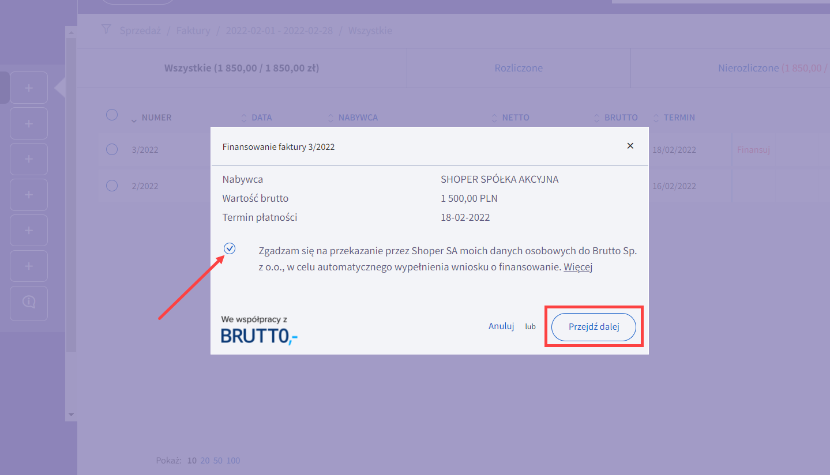Viewport: 830px width, 475px height.
Task: Select the row checkbox for invoice 2/2022
Action: coord(112,186)
